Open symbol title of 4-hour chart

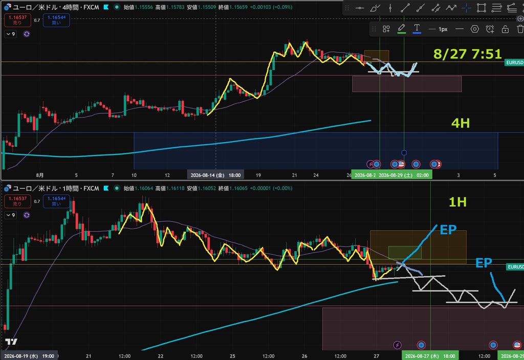[x=56, y=7]
